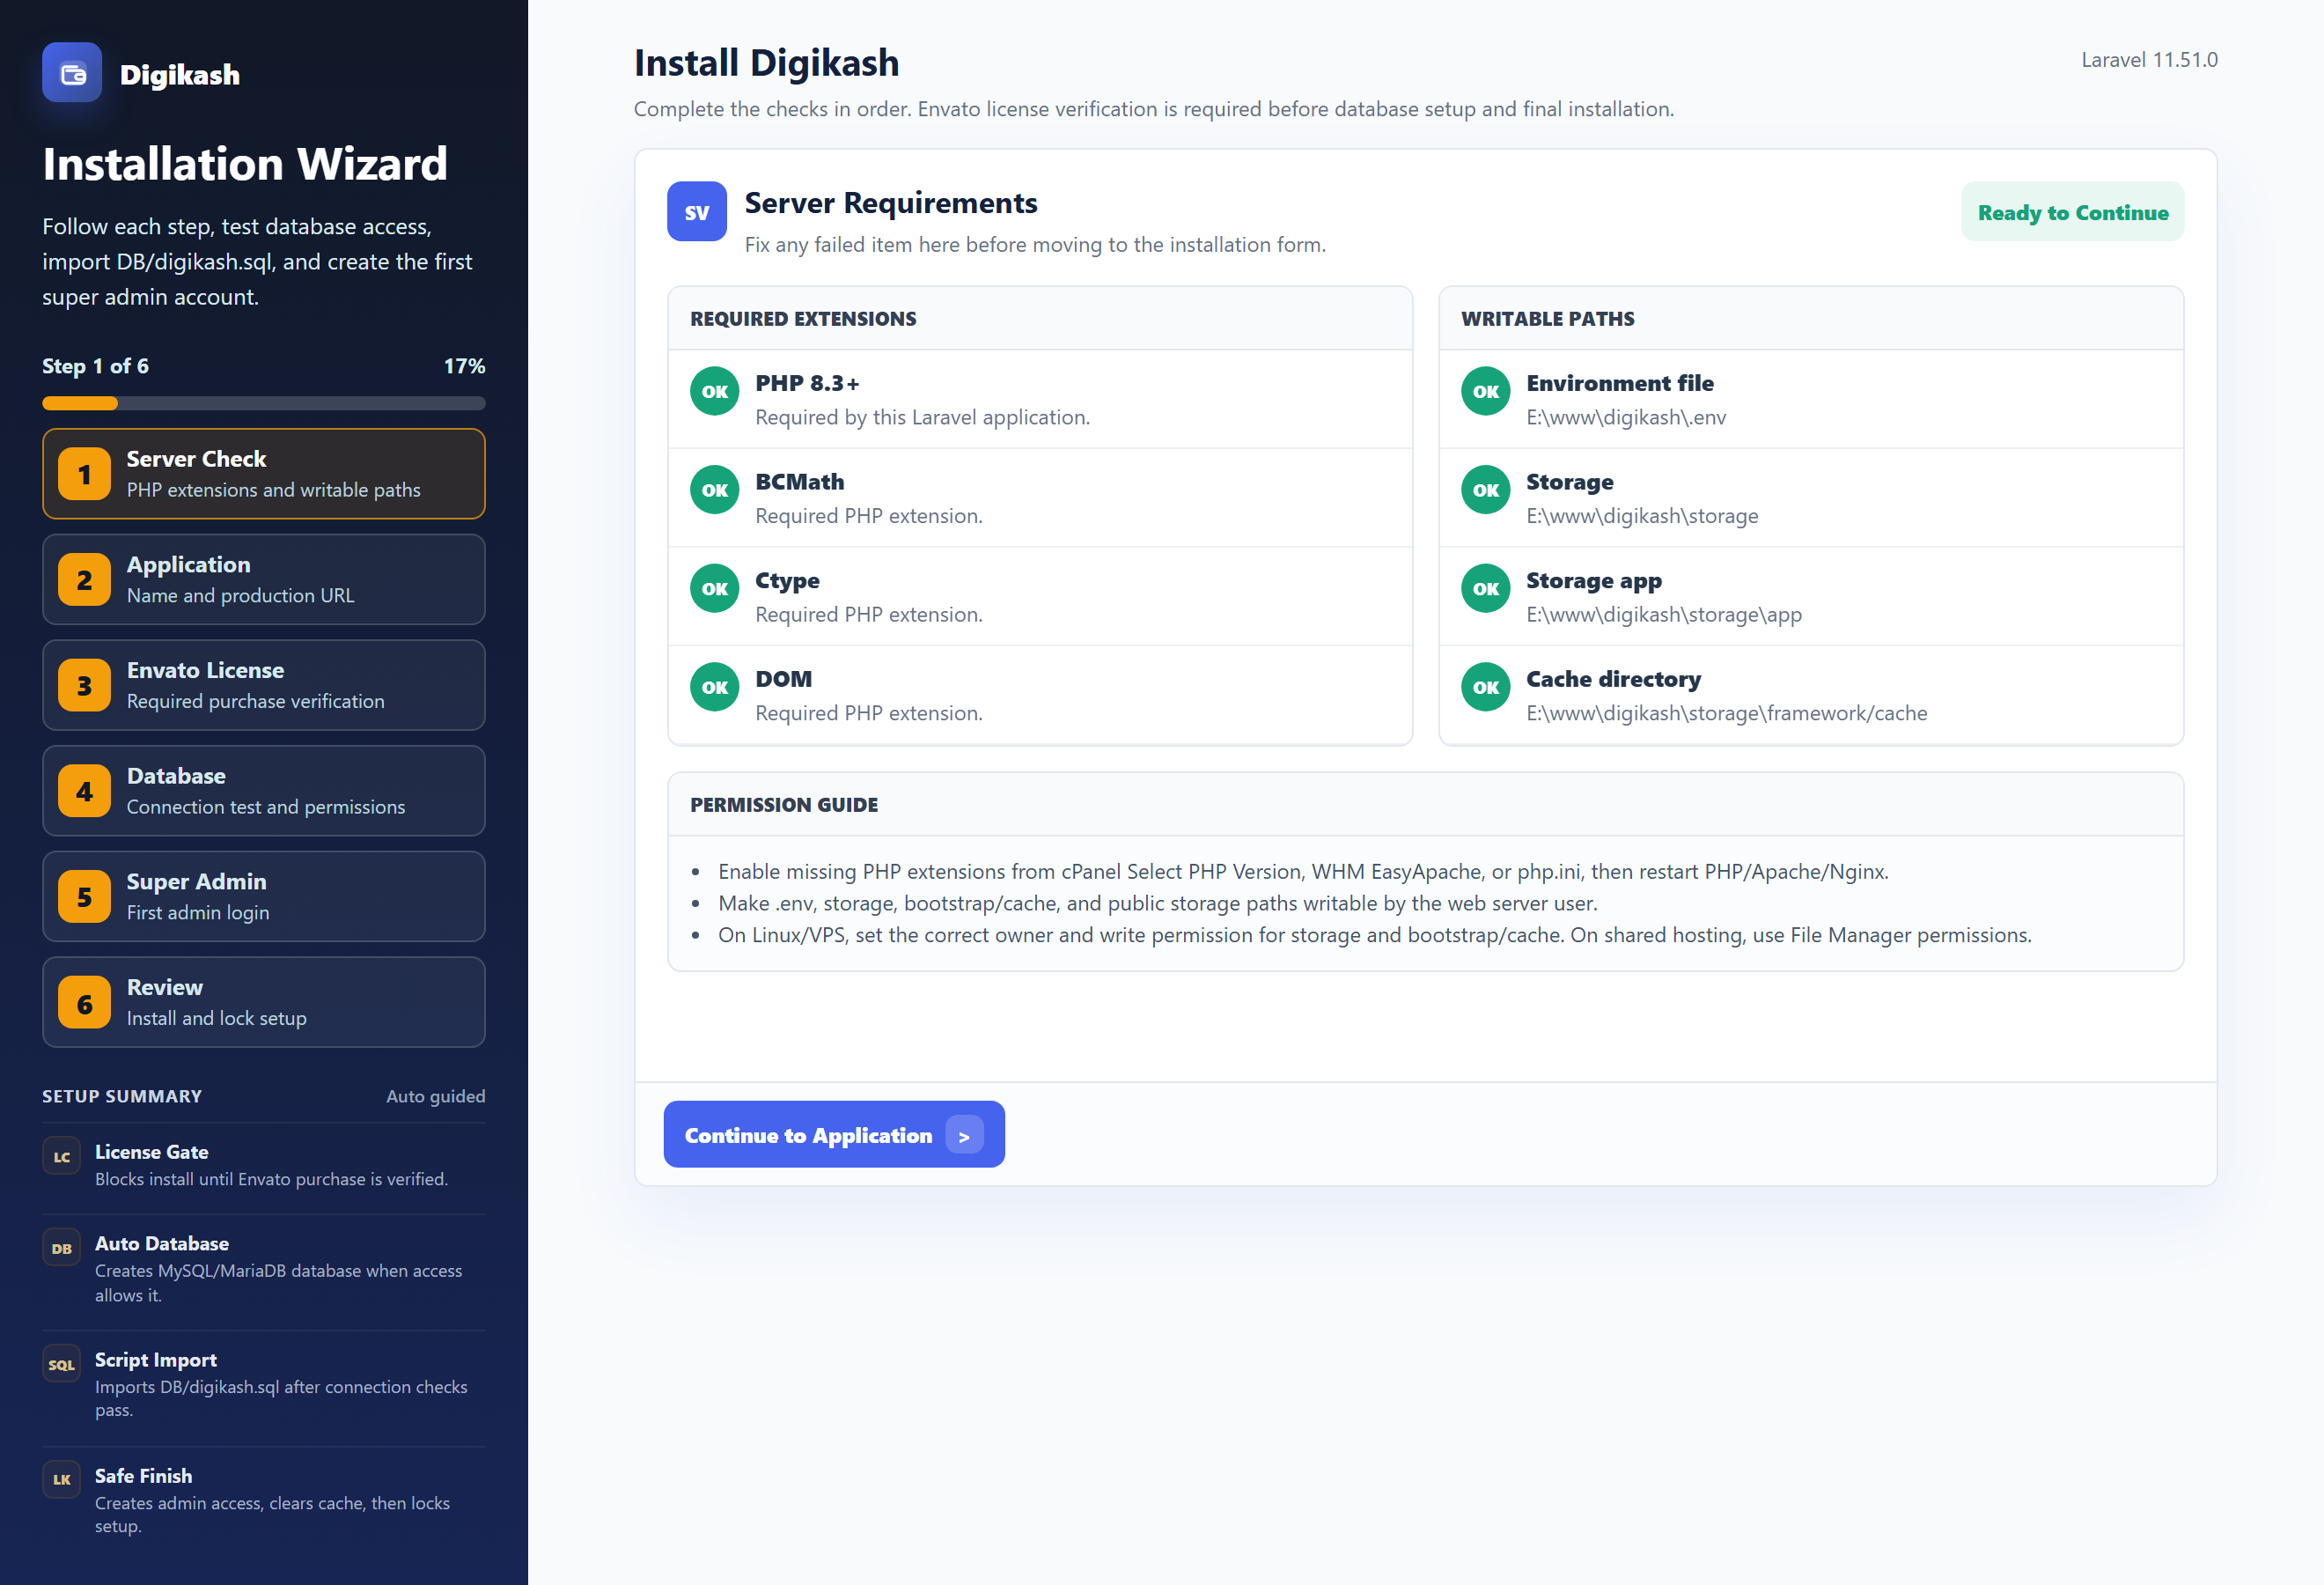Screen dimensions: 2324x1585
Task: Click the WRITABLE PATHS header
Action: click(1547, 319)
